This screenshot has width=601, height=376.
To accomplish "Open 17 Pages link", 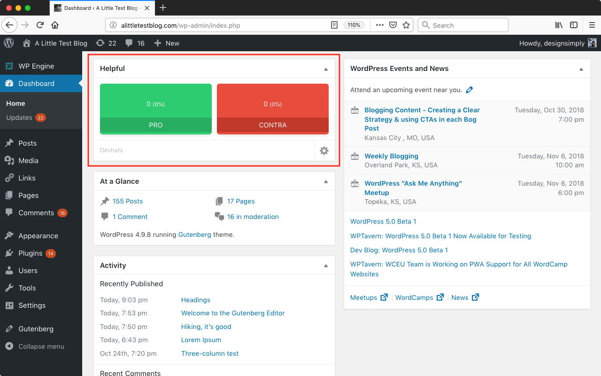I will [x=241, y=201].
